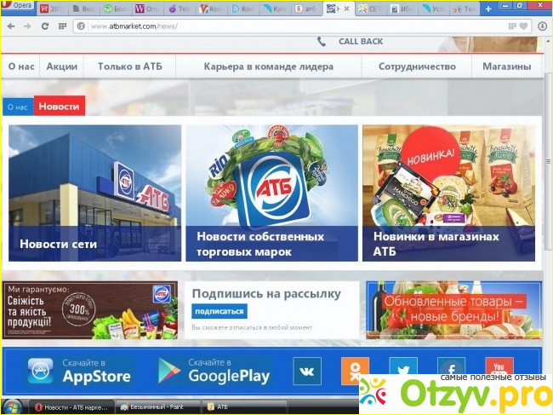This screenshot has height=415, width=553.
Task: Click the CALL BACK link
Action: 359,41
